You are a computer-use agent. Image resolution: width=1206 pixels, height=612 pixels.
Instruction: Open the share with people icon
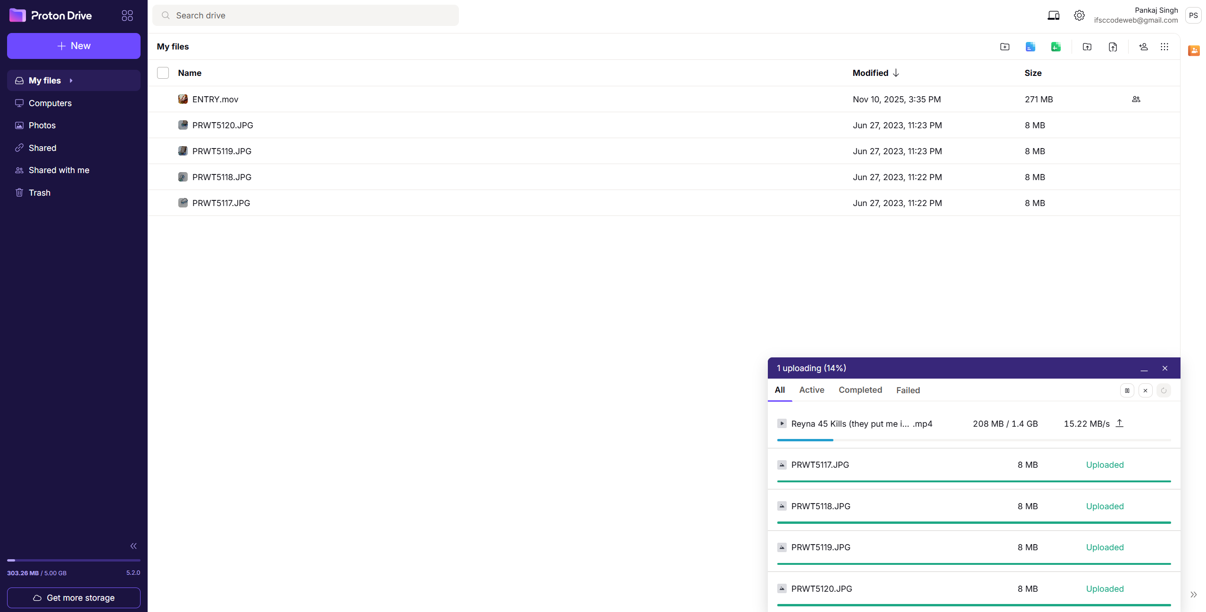[1143, 47]
